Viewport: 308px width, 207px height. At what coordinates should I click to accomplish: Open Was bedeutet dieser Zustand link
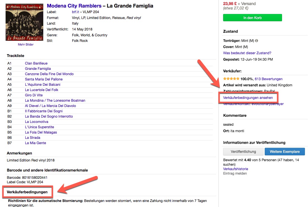click(247, 53)
